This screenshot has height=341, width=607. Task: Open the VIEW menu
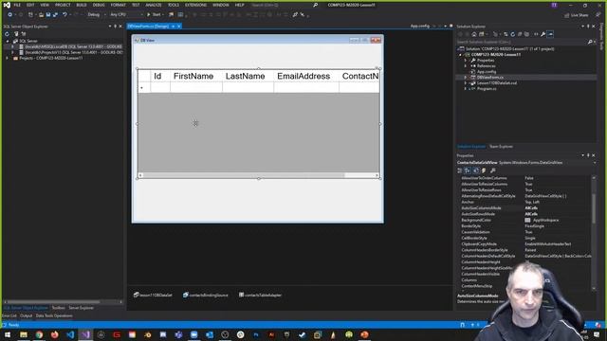pos(45,5)
